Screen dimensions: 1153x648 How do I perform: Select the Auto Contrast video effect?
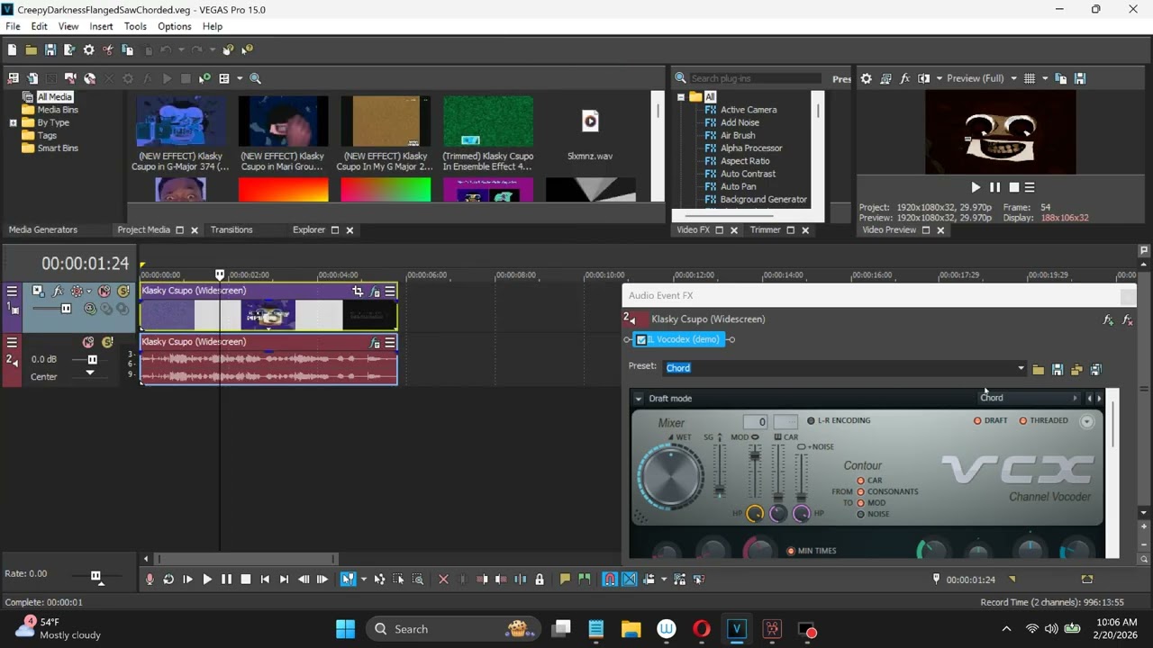(748, 174)
